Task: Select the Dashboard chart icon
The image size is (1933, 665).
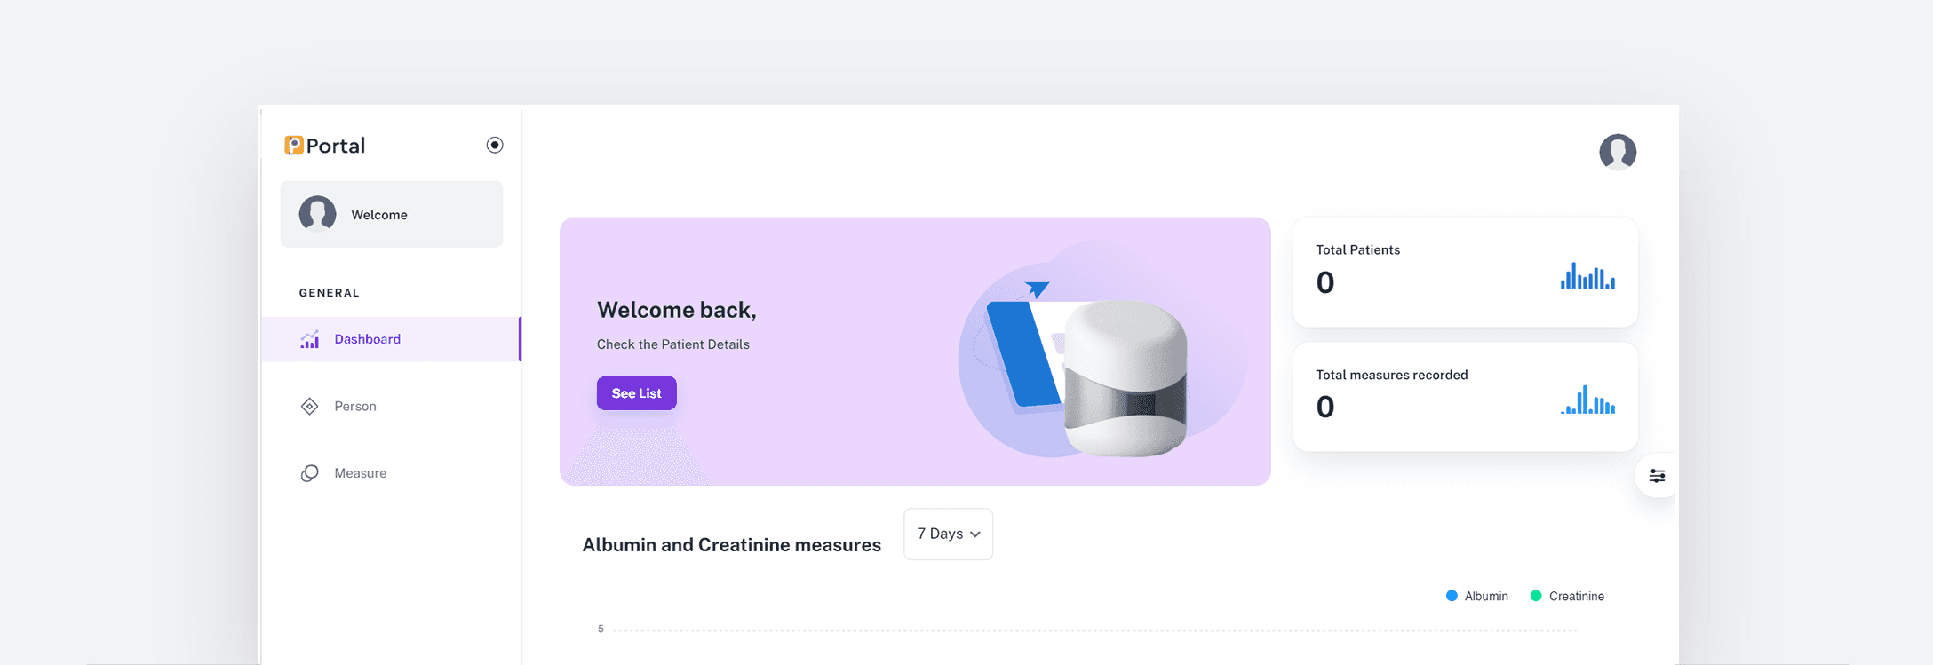Action: point(309,339)
